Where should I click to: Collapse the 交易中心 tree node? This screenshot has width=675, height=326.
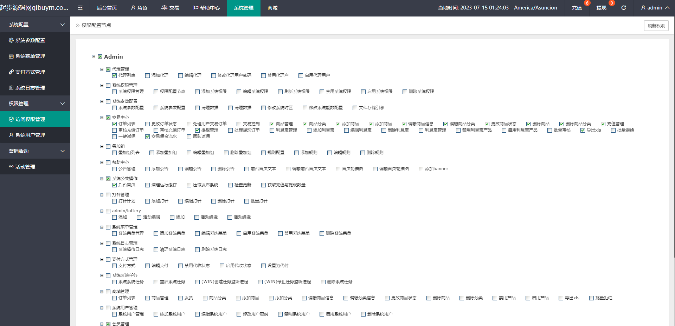[x=102, y=118]
